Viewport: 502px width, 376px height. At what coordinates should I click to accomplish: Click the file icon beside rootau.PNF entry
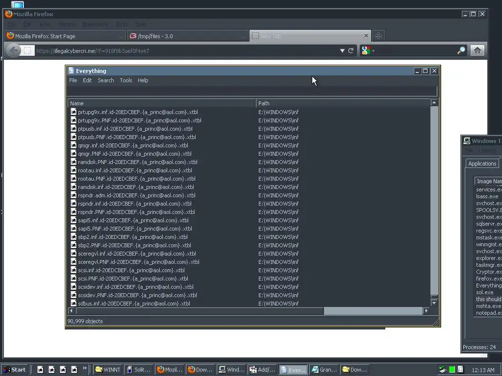point(74,178)
